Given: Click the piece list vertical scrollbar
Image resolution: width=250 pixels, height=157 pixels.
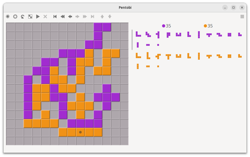Looking at the screenshot, I should click(132, 40).
